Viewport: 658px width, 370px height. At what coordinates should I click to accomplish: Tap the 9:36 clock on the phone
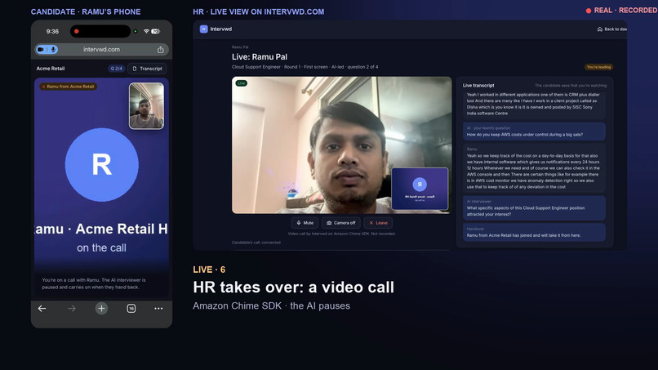[52, 32]
